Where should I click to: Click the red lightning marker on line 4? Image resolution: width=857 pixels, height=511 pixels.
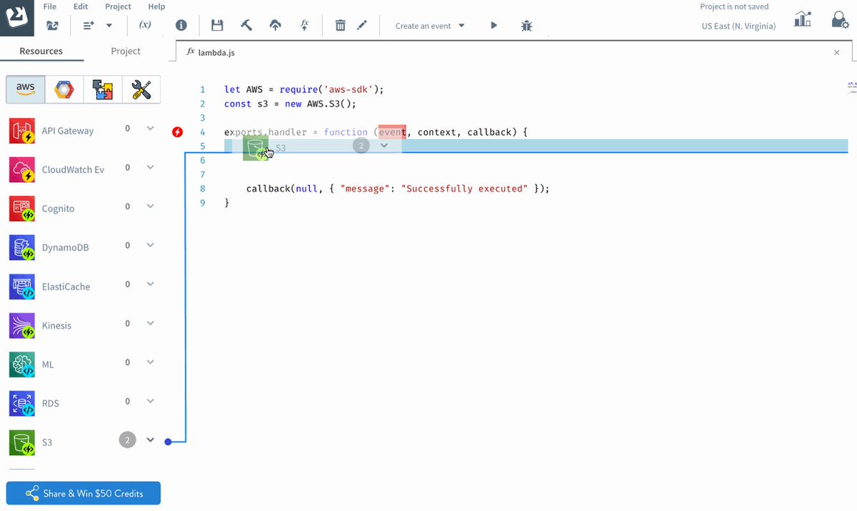click(x=178, y=132)
